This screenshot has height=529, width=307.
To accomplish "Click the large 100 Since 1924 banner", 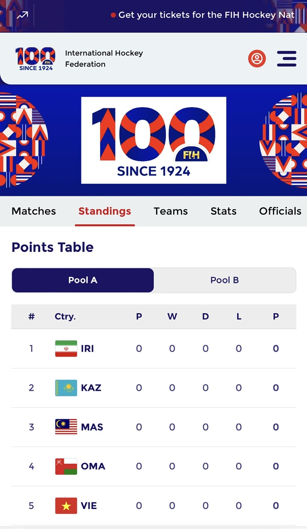I will click(x=154, y=140).
